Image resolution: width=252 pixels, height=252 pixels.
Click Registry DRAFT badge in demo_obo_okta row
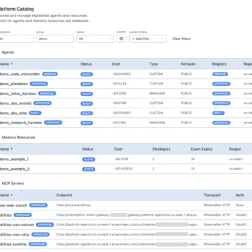point(219,113)
